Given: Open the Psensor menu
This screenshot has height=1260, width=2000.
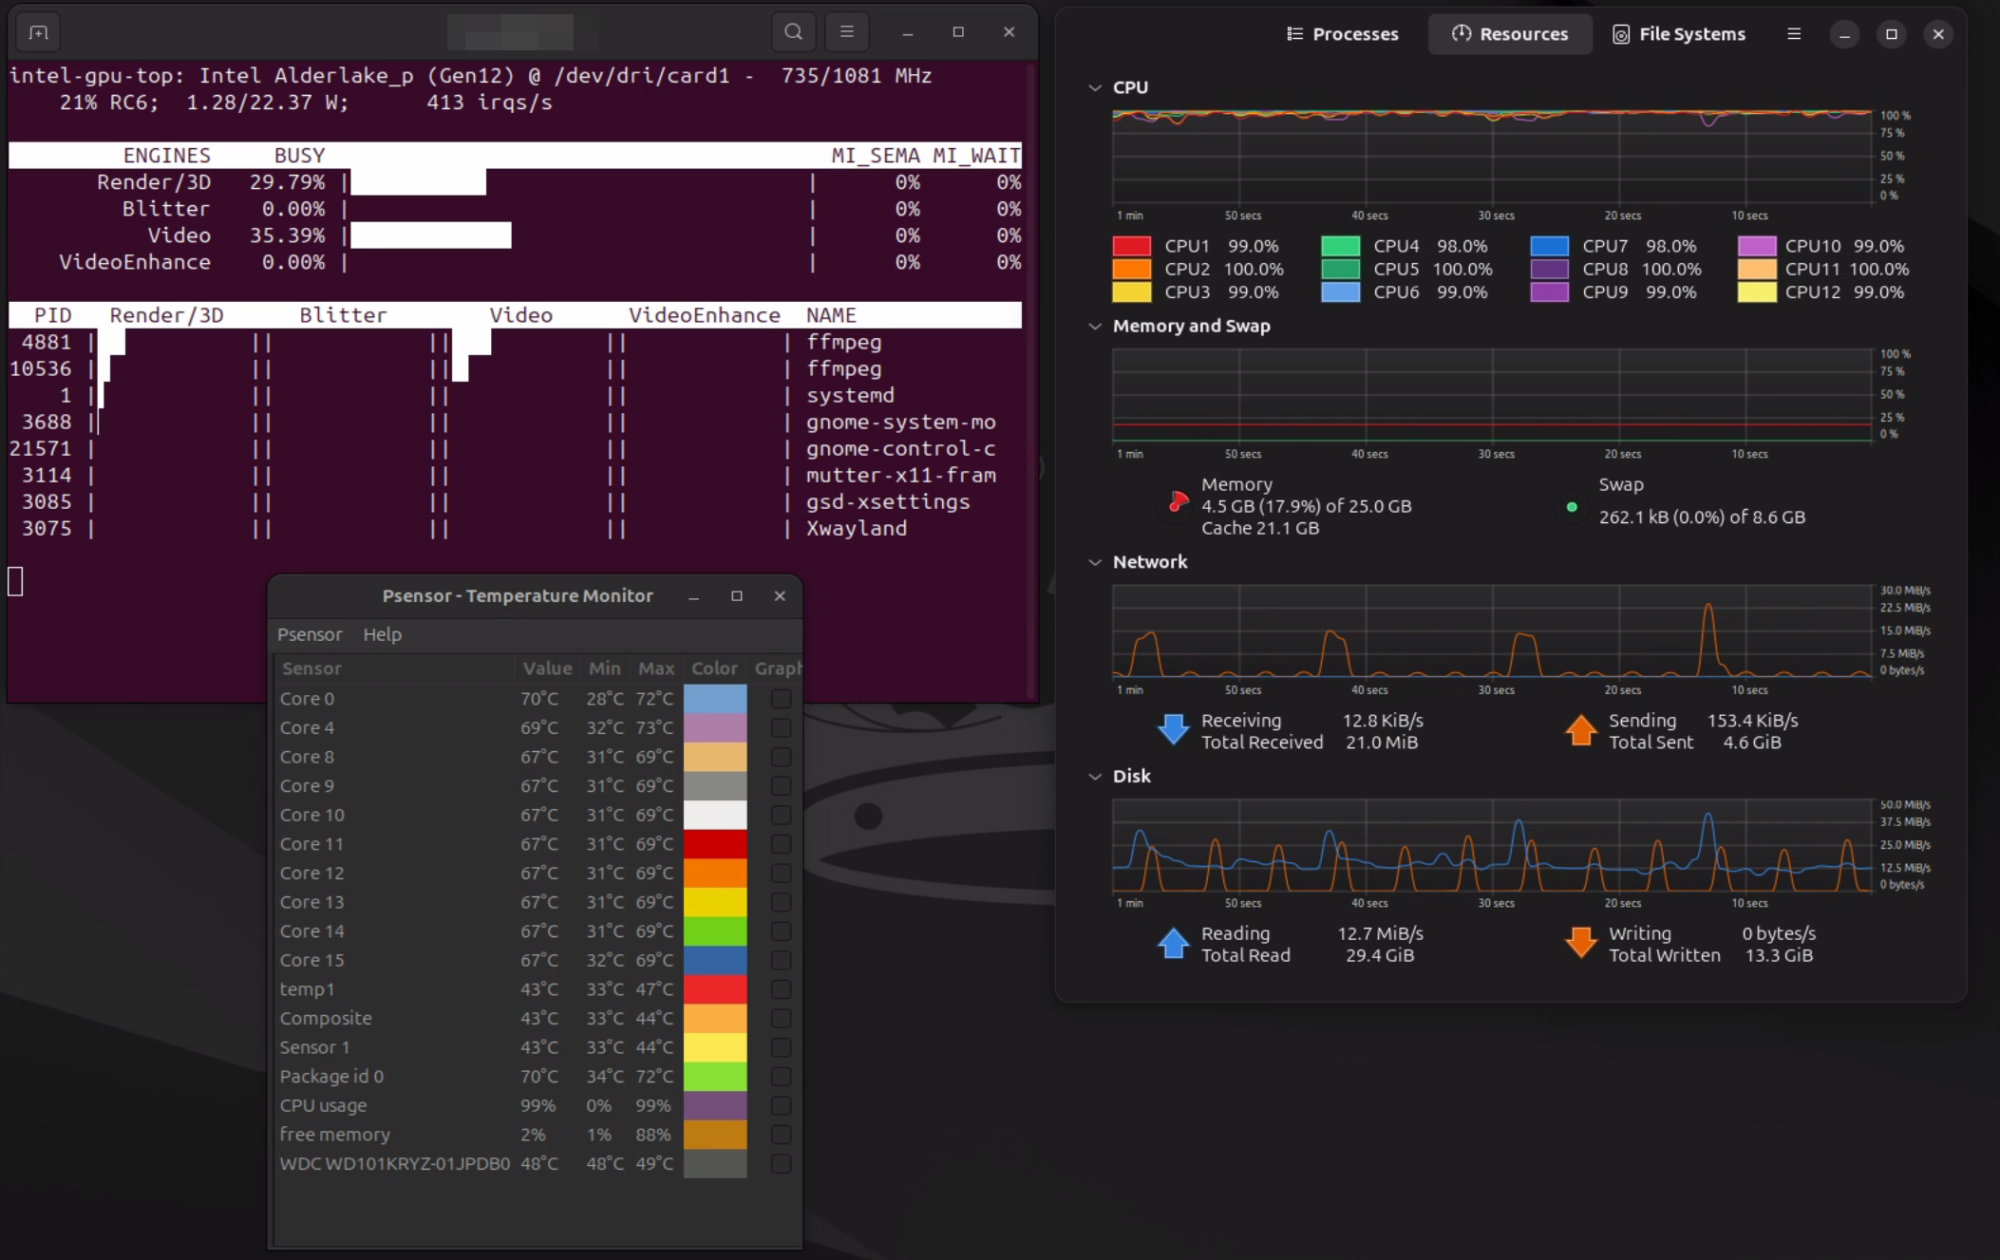Looking at the screenshot, I should click(309, 634).
